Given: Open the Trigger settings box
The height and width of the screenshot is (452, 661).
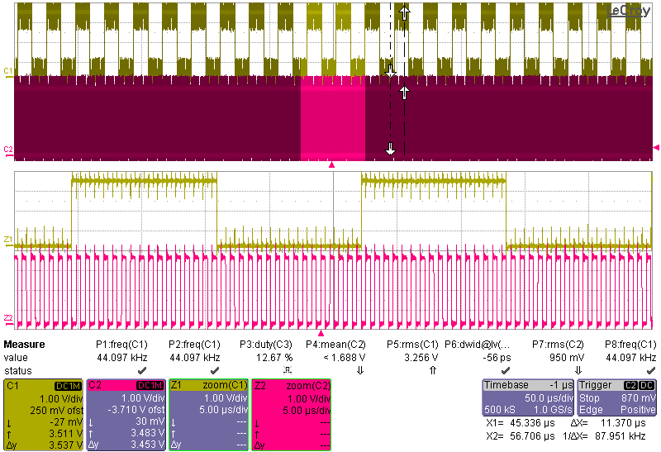Looking at the screenshot, I should pos(617,398).
